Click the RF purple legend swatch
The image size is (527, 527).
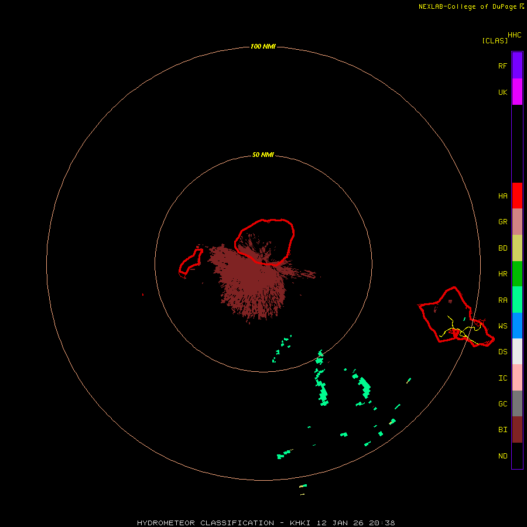(517, 66)
